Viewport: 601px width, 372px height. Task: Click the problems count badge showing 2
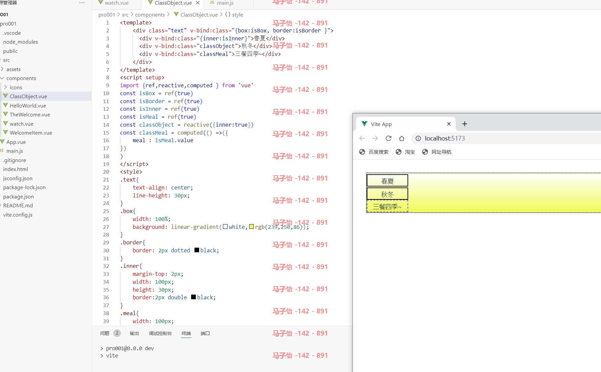pos(117,333)
